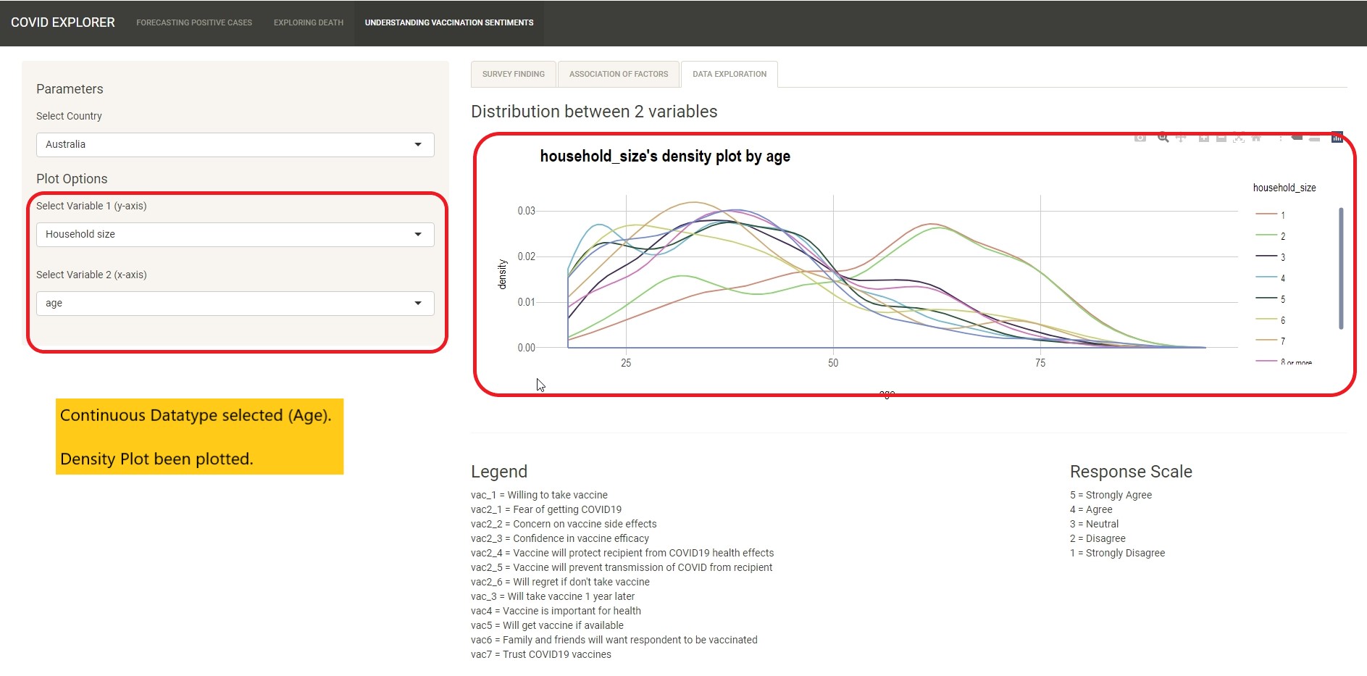This screenshot has width=1367, height=676.
Task: Click the Zoom in plus icon
Action: click(1203, 138)
